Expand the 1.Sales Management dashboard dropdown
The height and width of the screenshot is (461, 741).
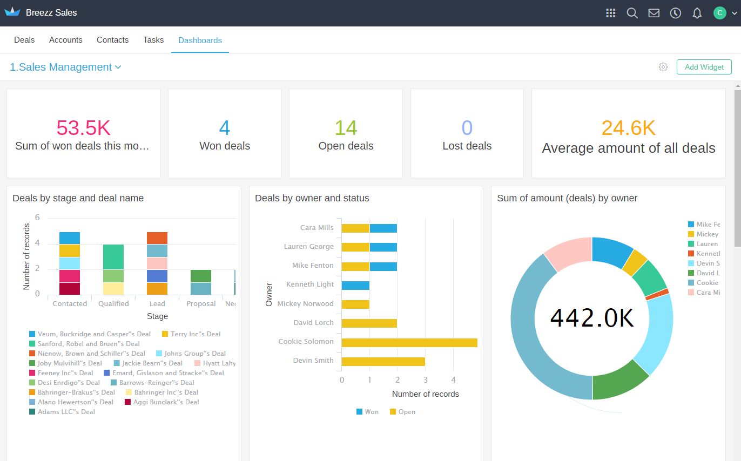(65, 67)
